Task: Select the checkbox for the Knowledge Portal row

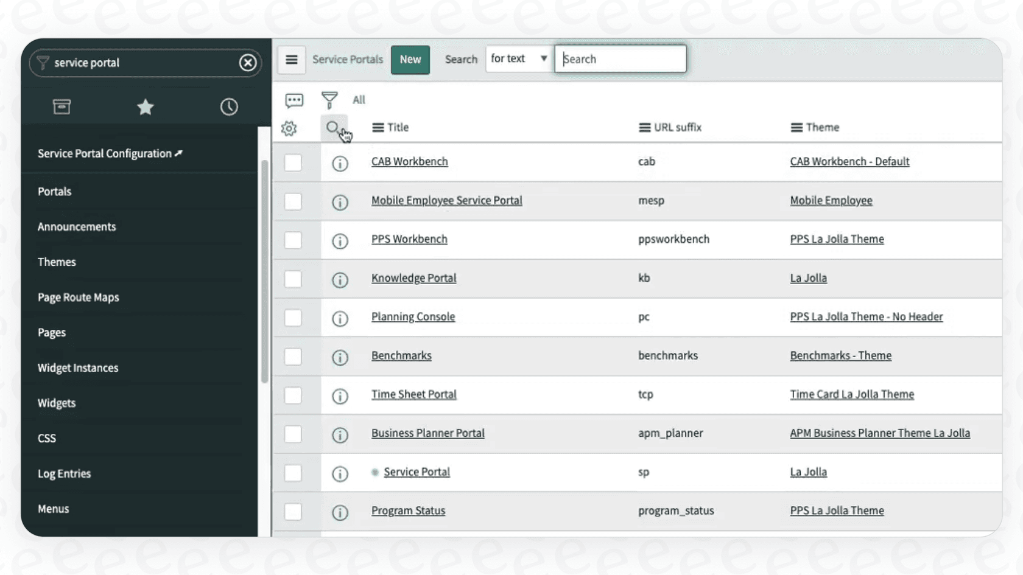Action: coord(293,279)
